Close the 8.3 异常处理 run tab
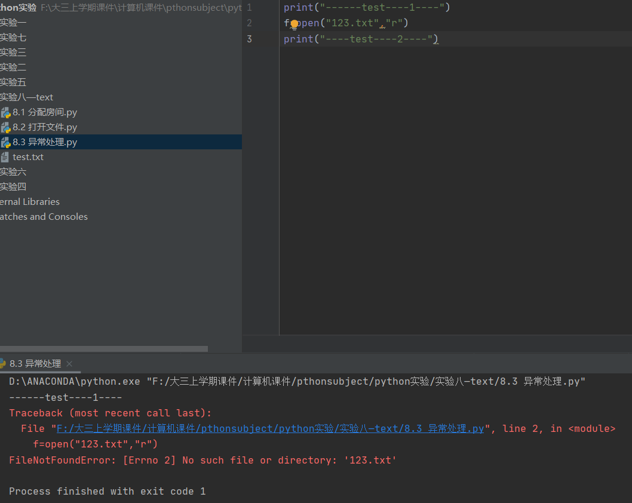The image size is (632, 503). tap(69, 364)
